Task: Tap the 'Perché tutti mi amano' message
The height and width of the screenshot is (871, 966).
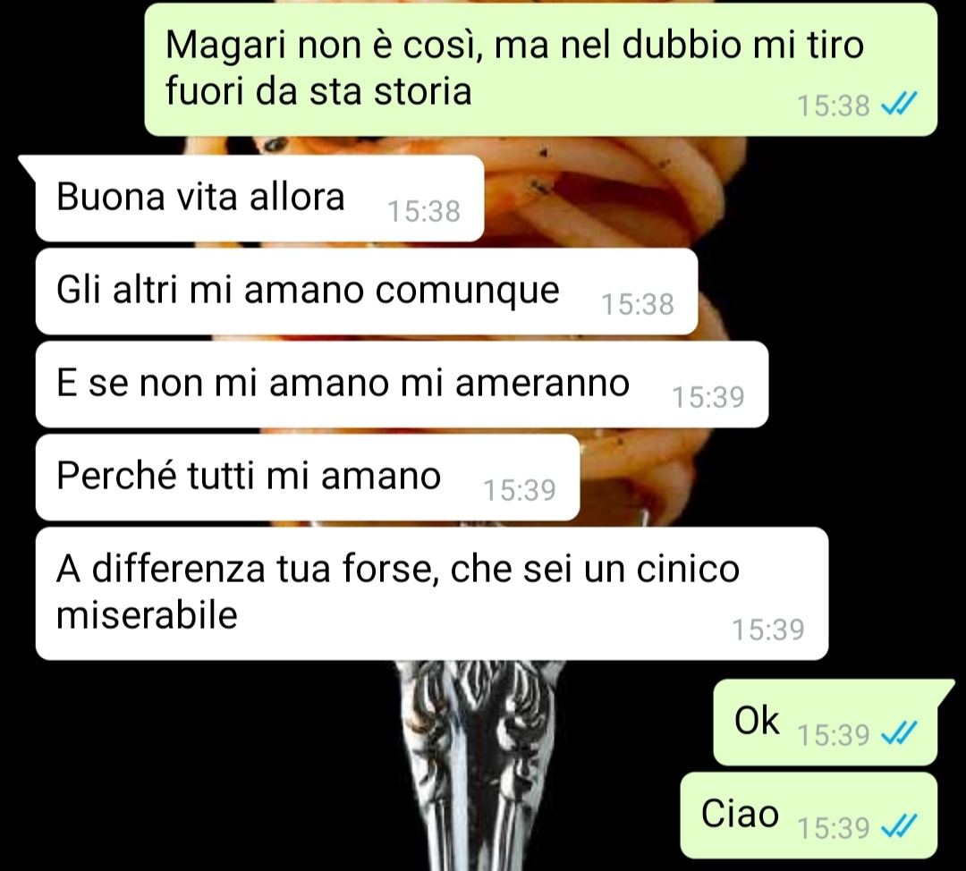Action: [308, 478]
